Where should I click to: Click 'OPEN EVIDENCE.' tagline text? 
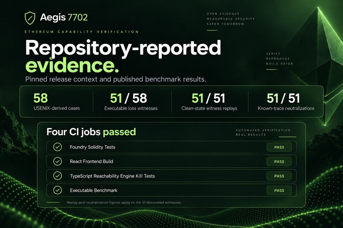[x=223, y=14]
